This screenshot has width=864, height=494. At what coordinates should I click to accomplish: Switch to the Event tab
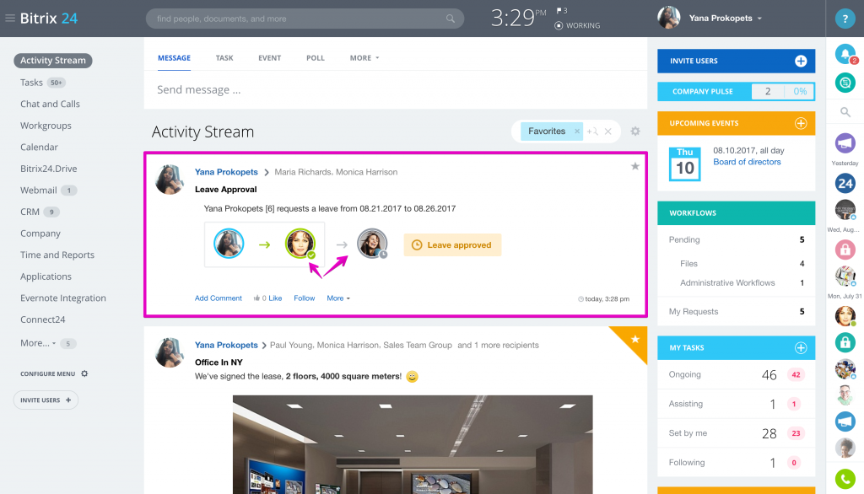click(x=269, y=58)
